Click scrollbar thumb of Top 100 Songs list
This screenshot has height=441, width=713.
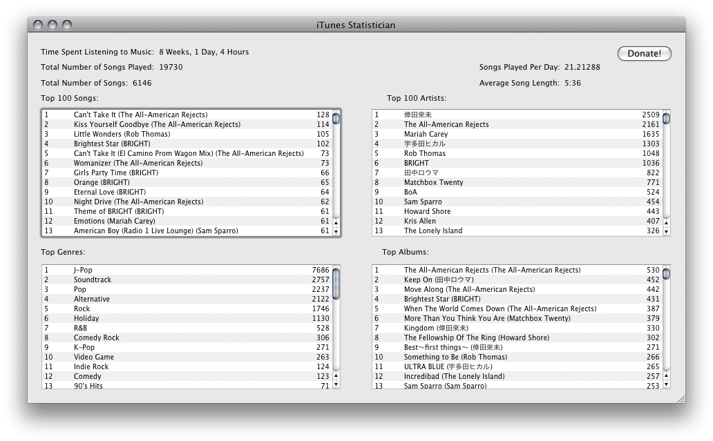[x=336, y=119]
